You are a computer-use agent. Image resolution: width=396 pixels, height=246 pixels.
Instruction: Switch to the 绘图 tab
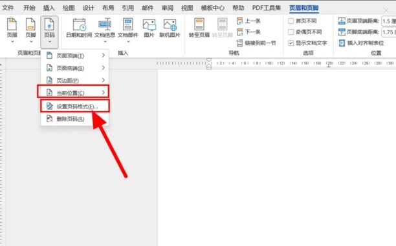pos(69,8)
